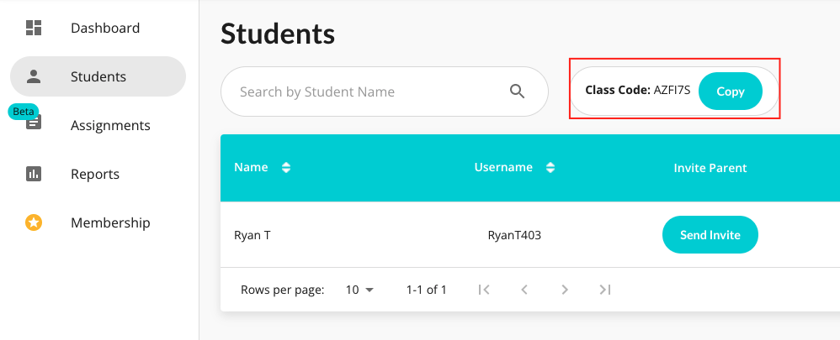Select the Ryan T student row
The width and height of the screenshot is (840, 340).
pos(529,235)
